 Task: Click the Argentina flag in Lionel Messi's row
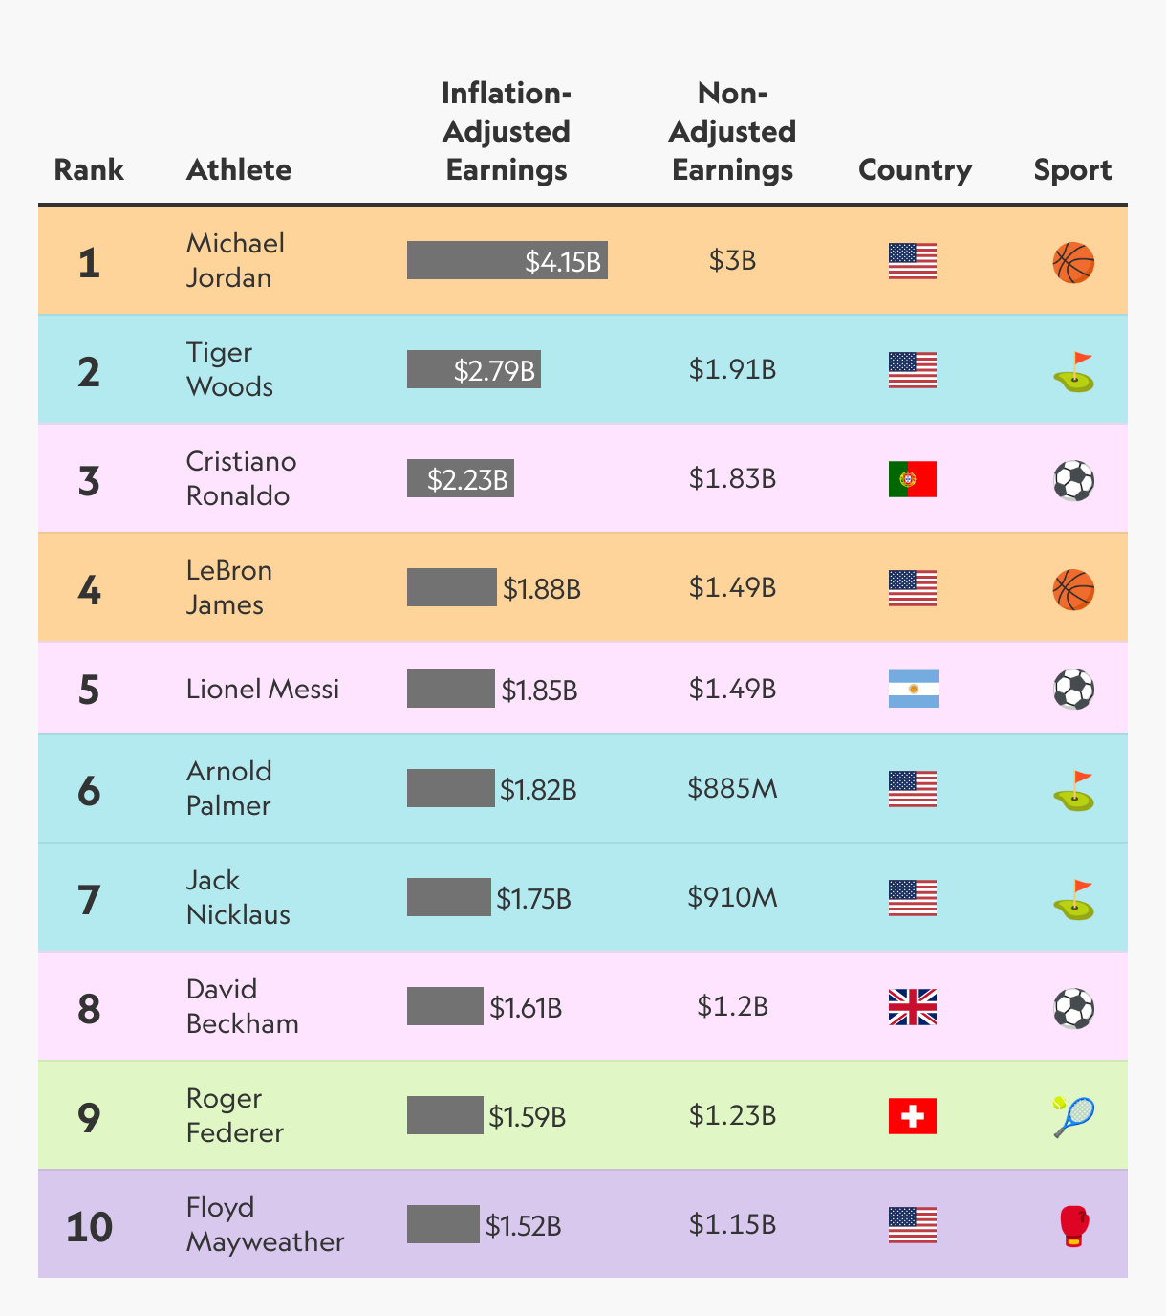point(913,689)
